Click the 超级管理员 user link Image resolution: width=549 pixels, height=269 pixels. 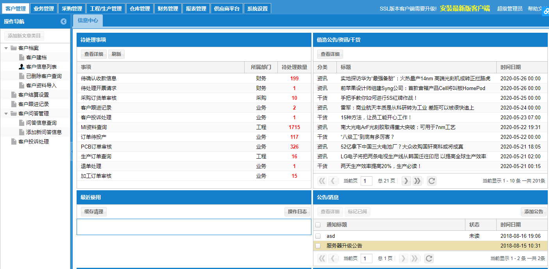tap(510, 9)
